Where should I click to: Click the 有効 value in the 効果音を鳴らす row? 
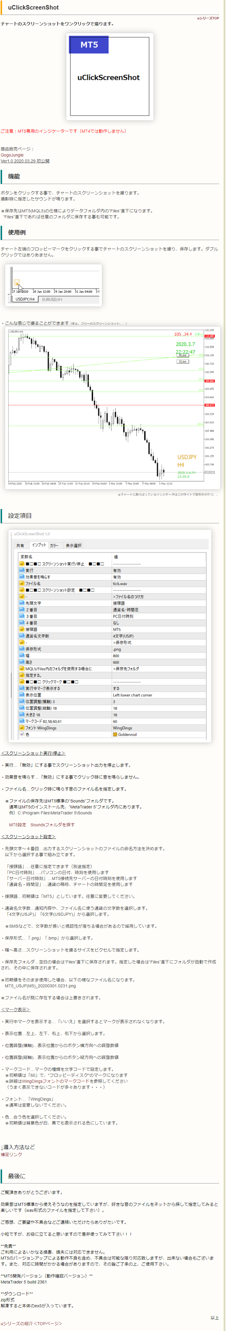coord(117,577)
